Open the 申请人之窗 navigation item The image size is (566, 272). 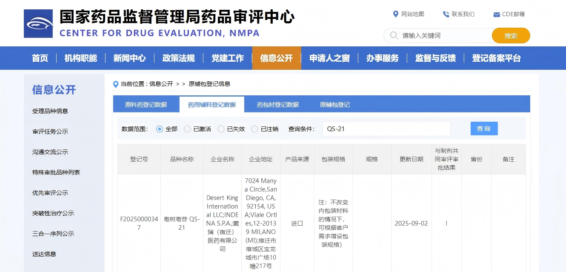[330, 58]
